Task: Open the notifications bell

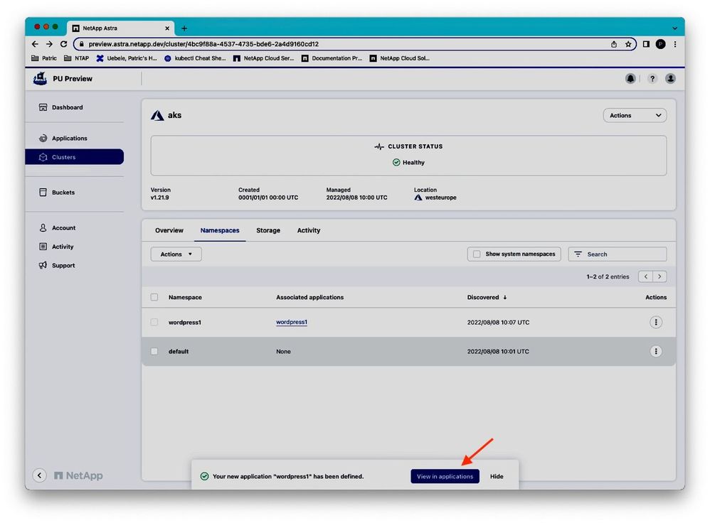Action: (630, 79)
